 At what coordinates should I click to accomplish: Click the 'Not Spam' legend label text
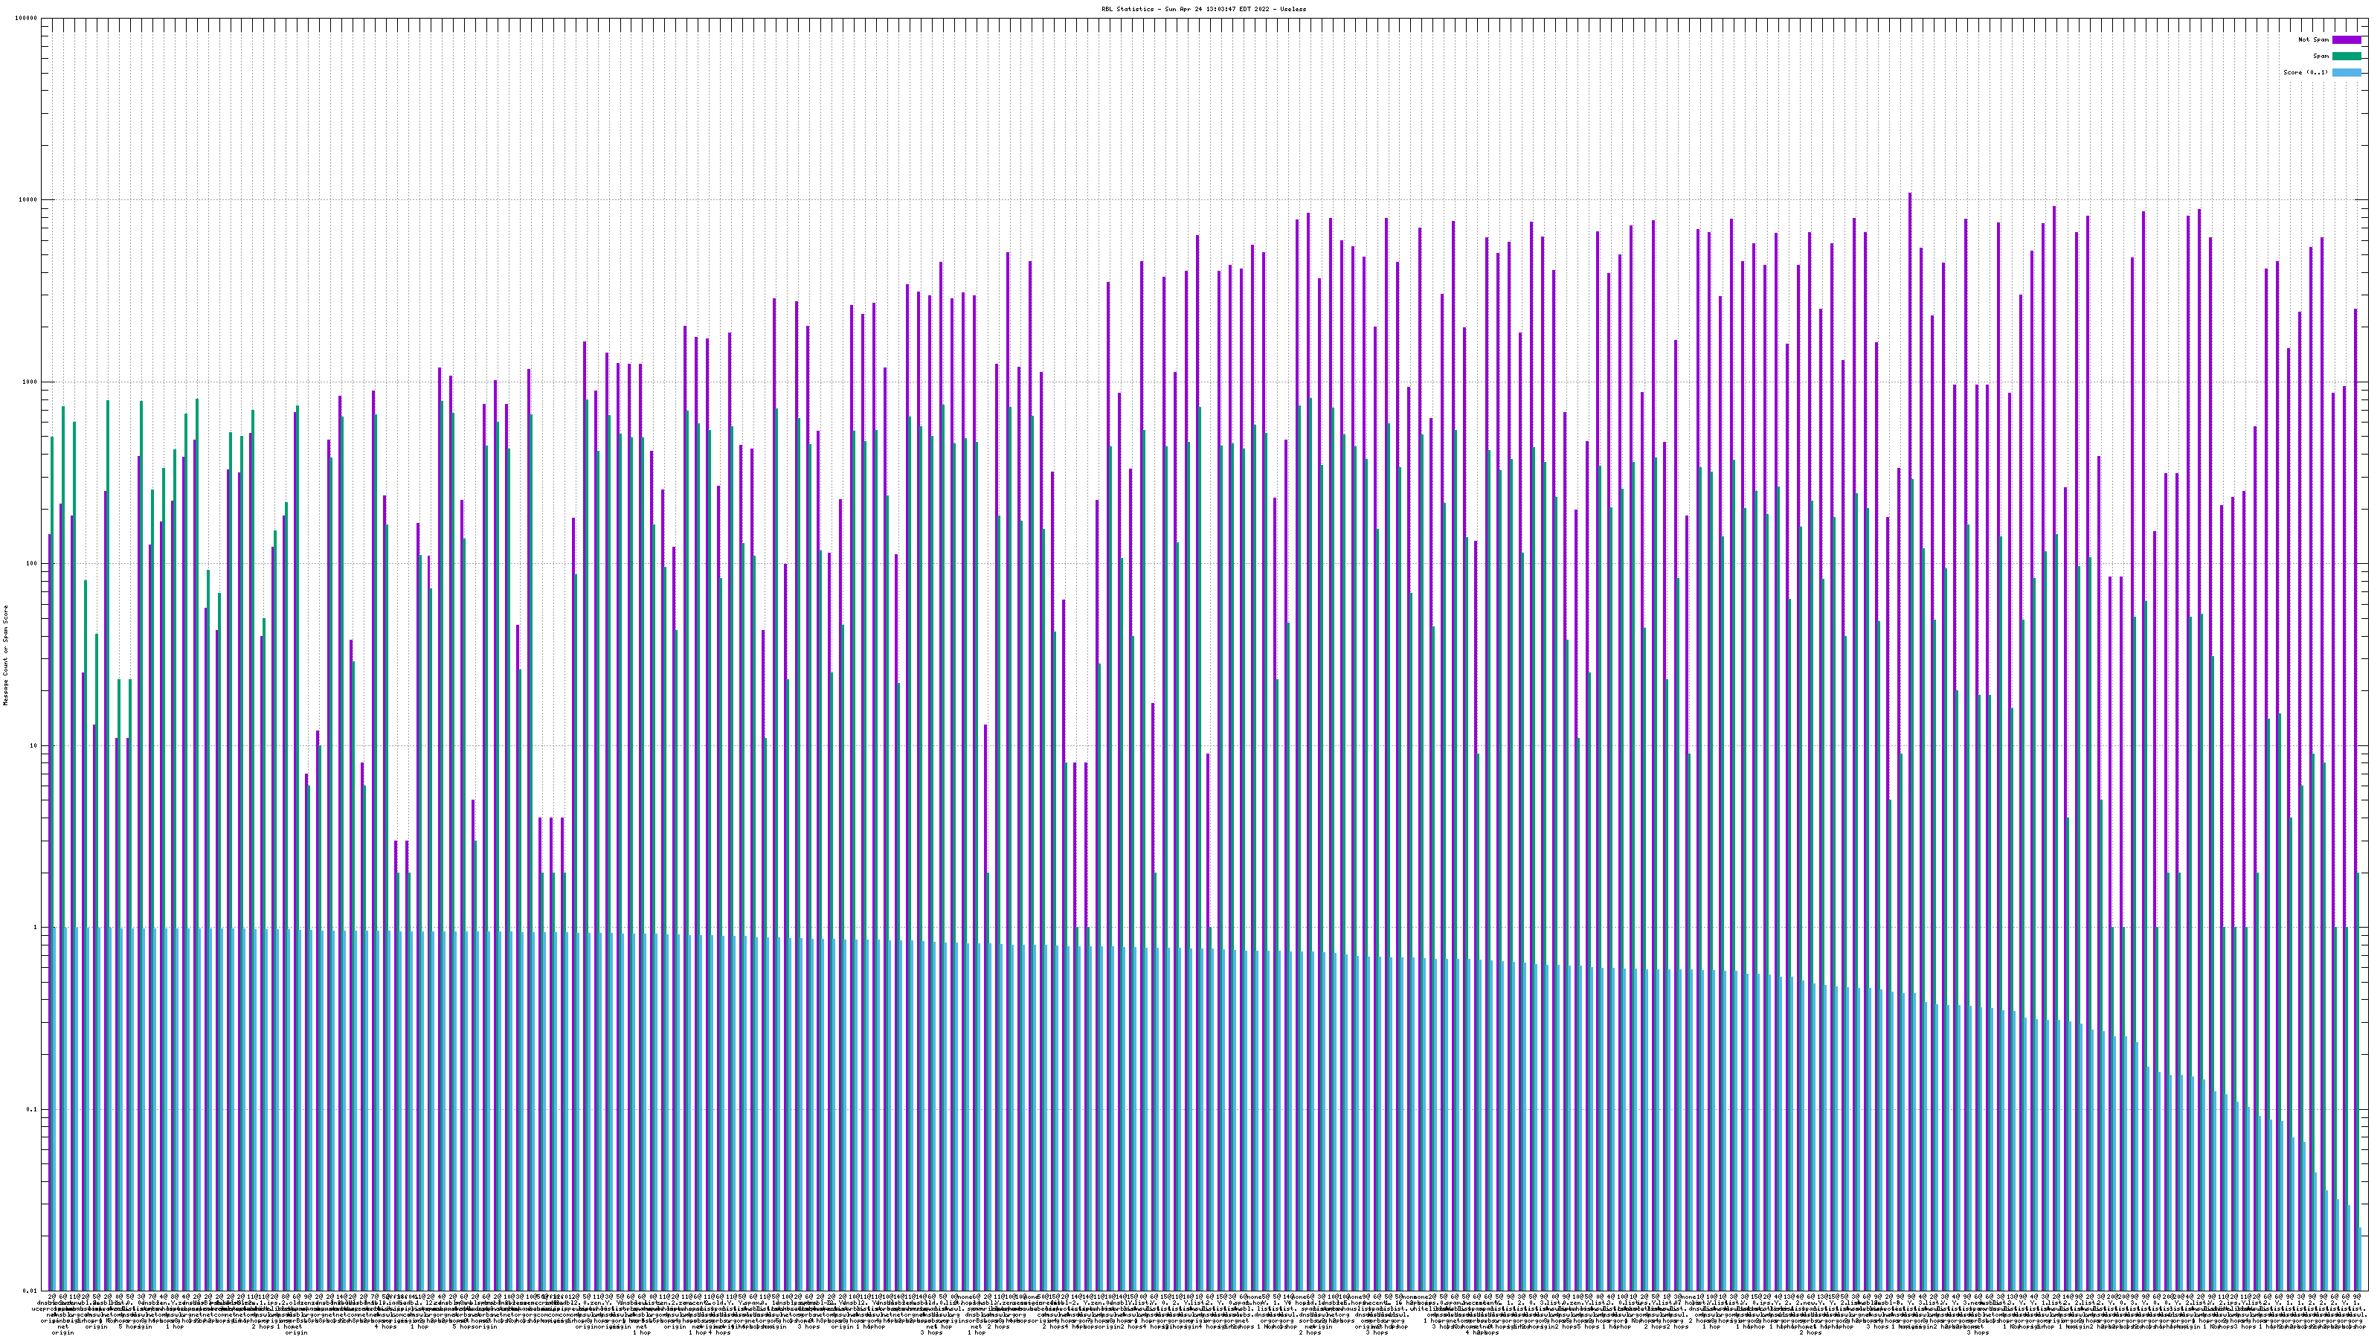point(2314,39)
